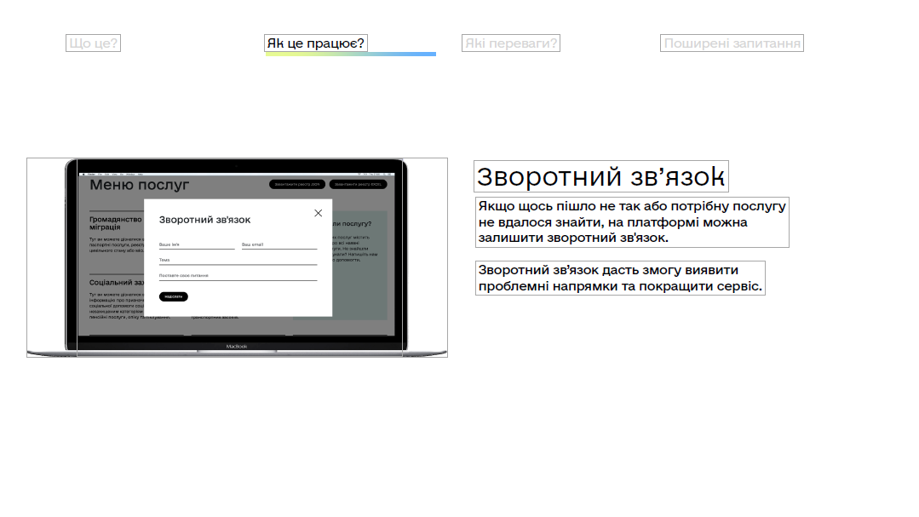Screen dimensions: 919x517
Task: Click the 'Ваше ім'я' input field
Action: (196, 244)
